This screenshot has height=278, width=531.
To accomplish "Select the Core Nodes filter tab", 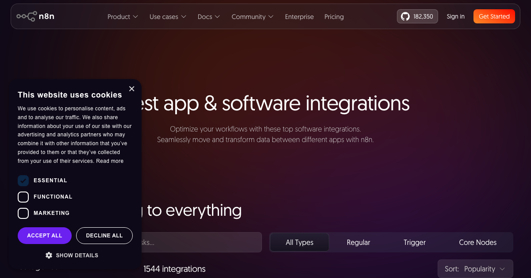I will coord(478,242).
